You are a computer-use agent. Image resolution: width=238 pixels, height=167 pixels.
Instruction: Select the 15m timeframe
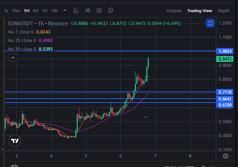[16, 11]
